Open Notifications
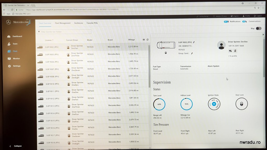This screenshot has height=150, width=267. coord(232,22)
